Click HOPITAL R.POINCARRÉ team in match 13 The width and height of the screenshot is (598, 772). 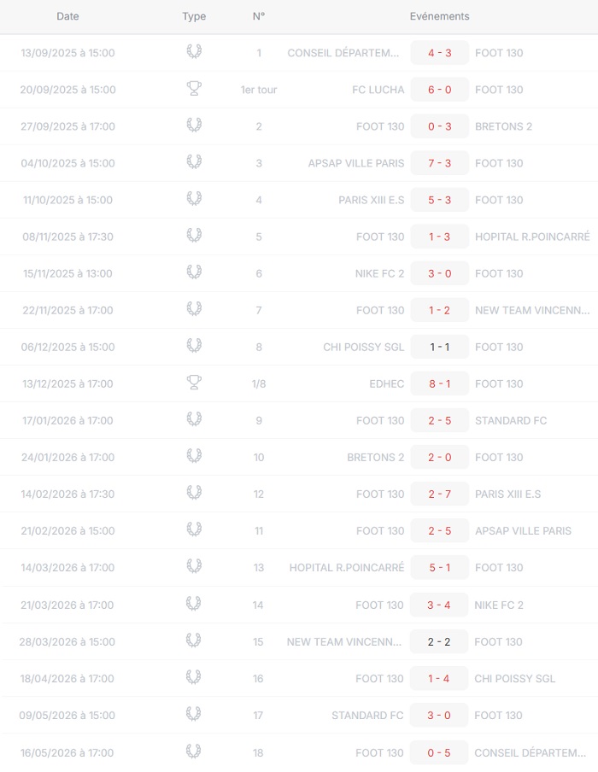coord(347,567)
